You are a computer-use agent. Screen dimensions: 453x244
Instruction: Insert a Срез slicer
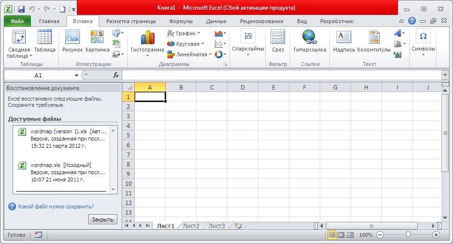tap(278, 41)
